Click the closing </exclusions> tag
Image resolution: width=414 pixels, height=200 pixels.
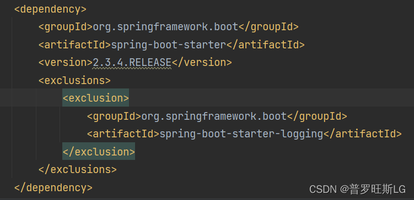tap(78, 169)
